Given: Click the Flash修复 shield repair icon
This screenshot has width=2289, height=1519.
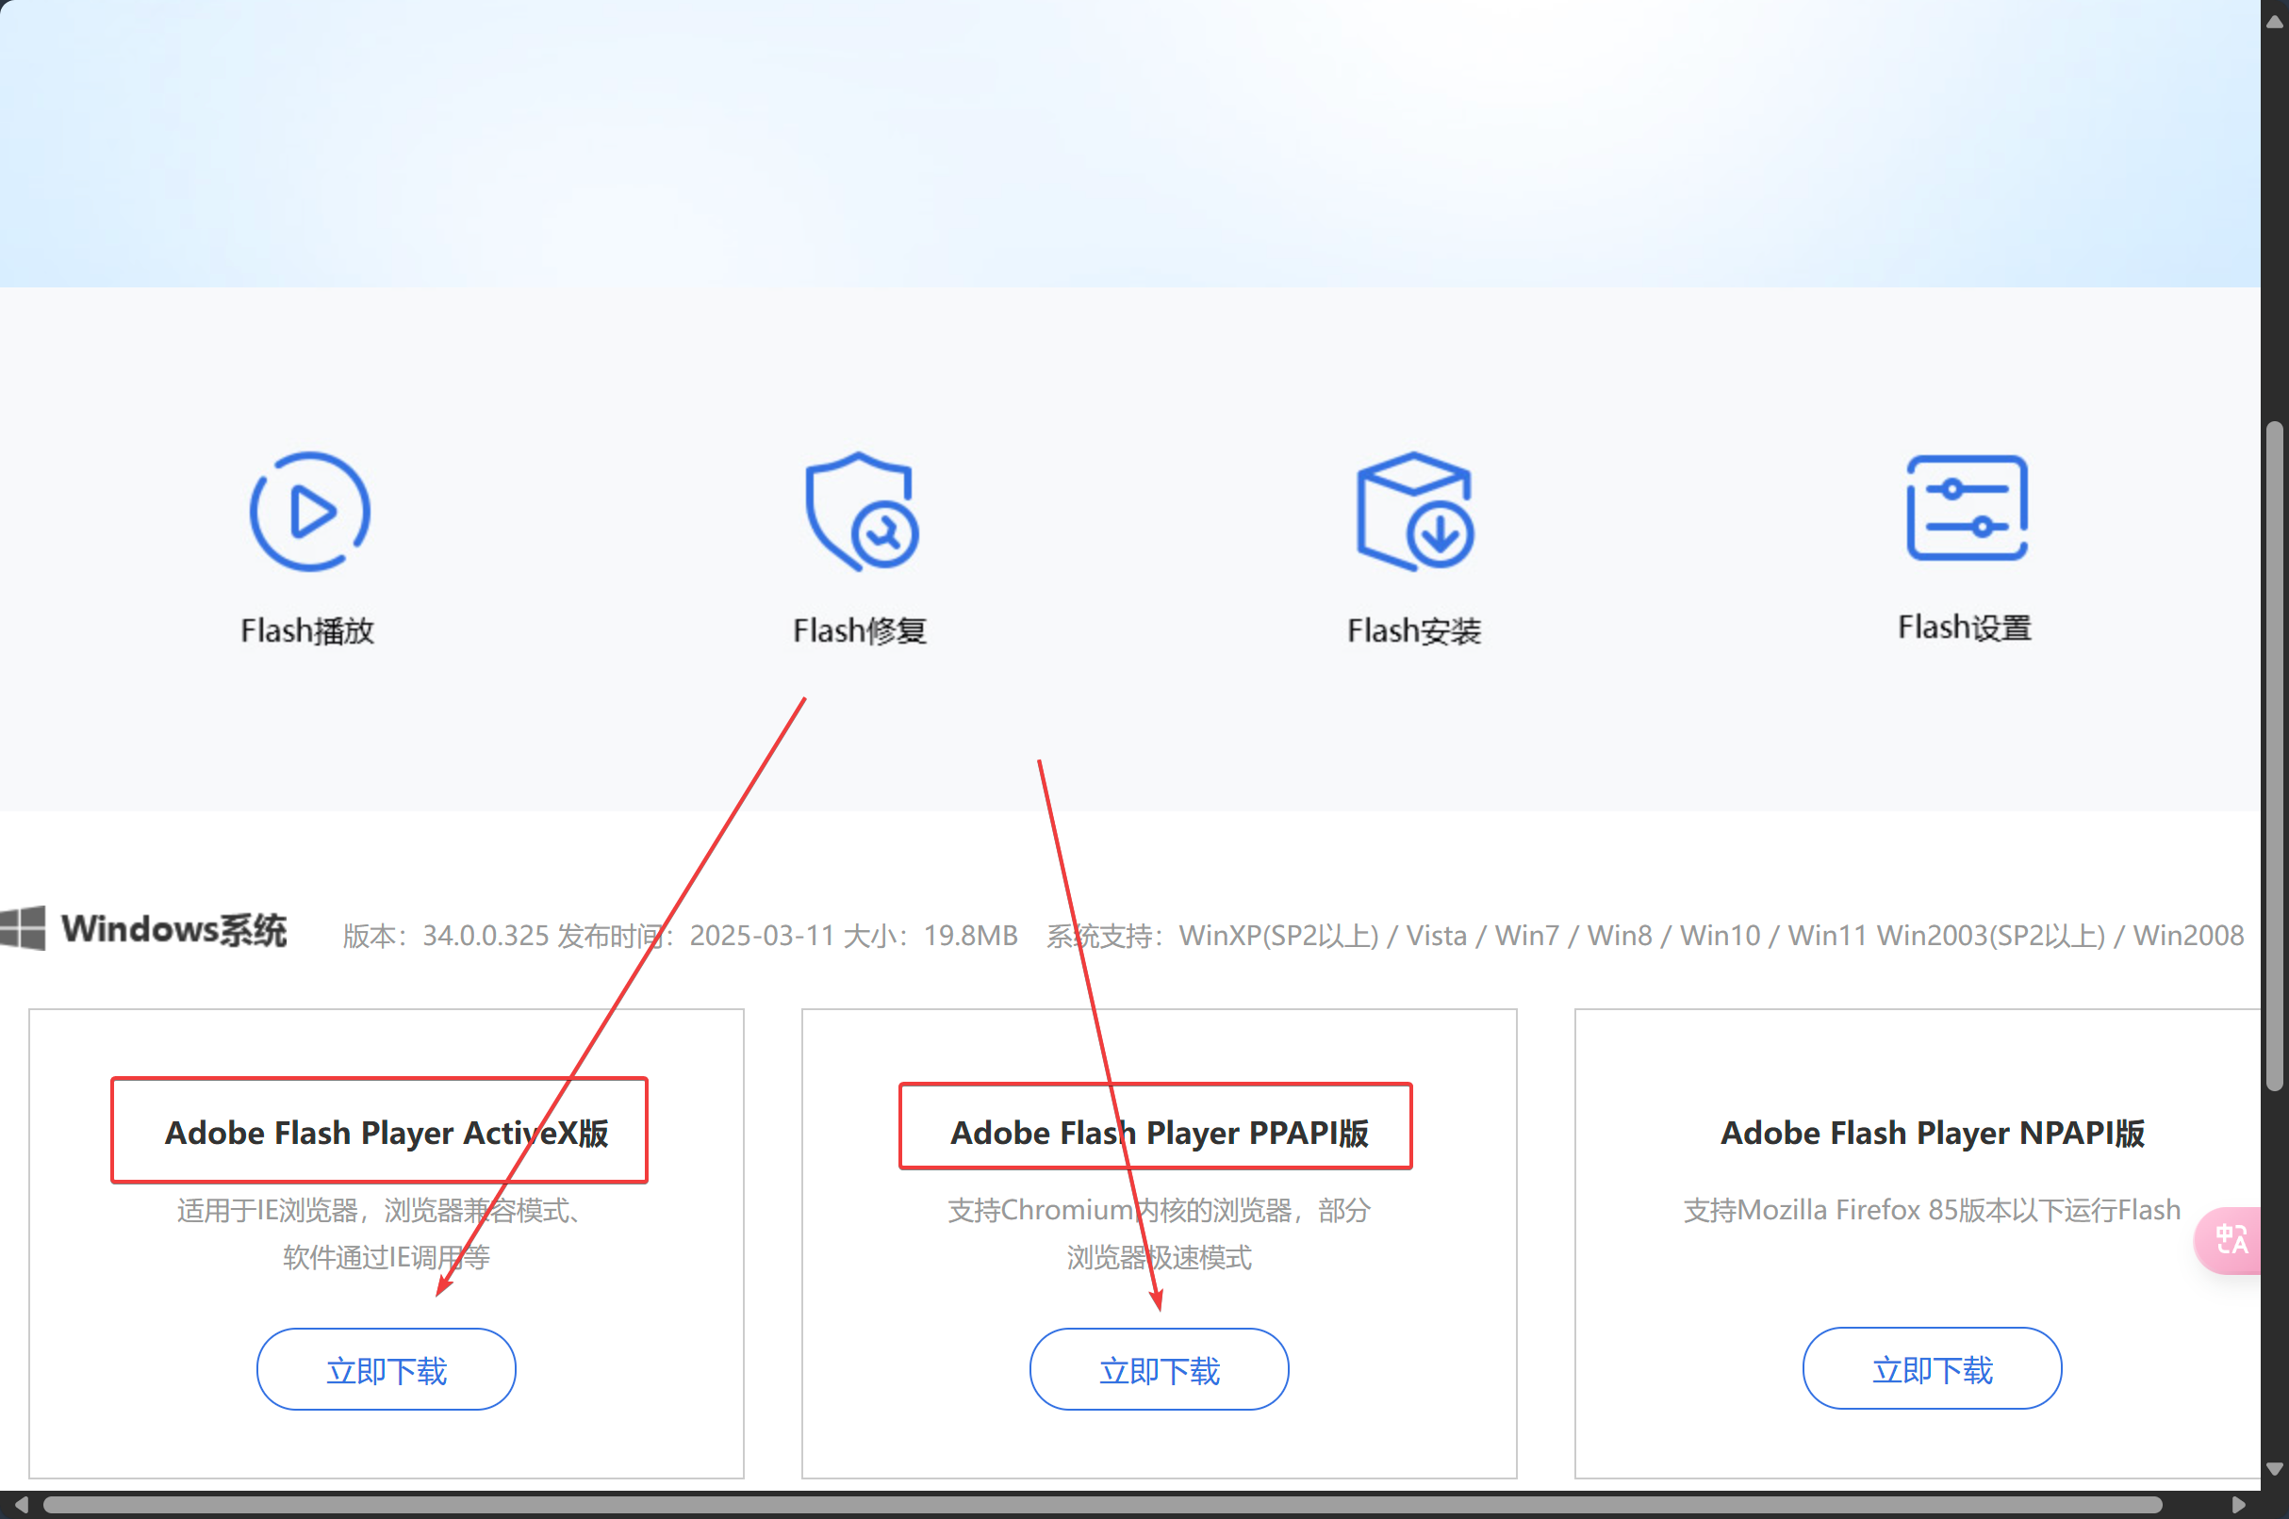Looking at the screenshot, I should point(862,512).
